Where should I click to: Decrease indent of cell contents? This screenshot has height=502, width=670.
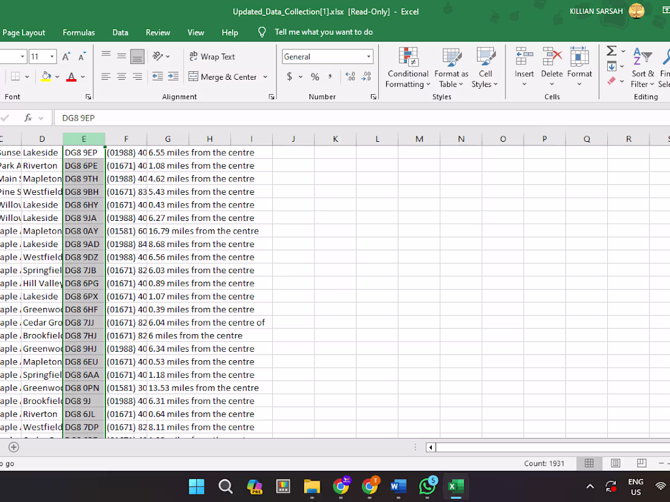(x=158, y=77)
